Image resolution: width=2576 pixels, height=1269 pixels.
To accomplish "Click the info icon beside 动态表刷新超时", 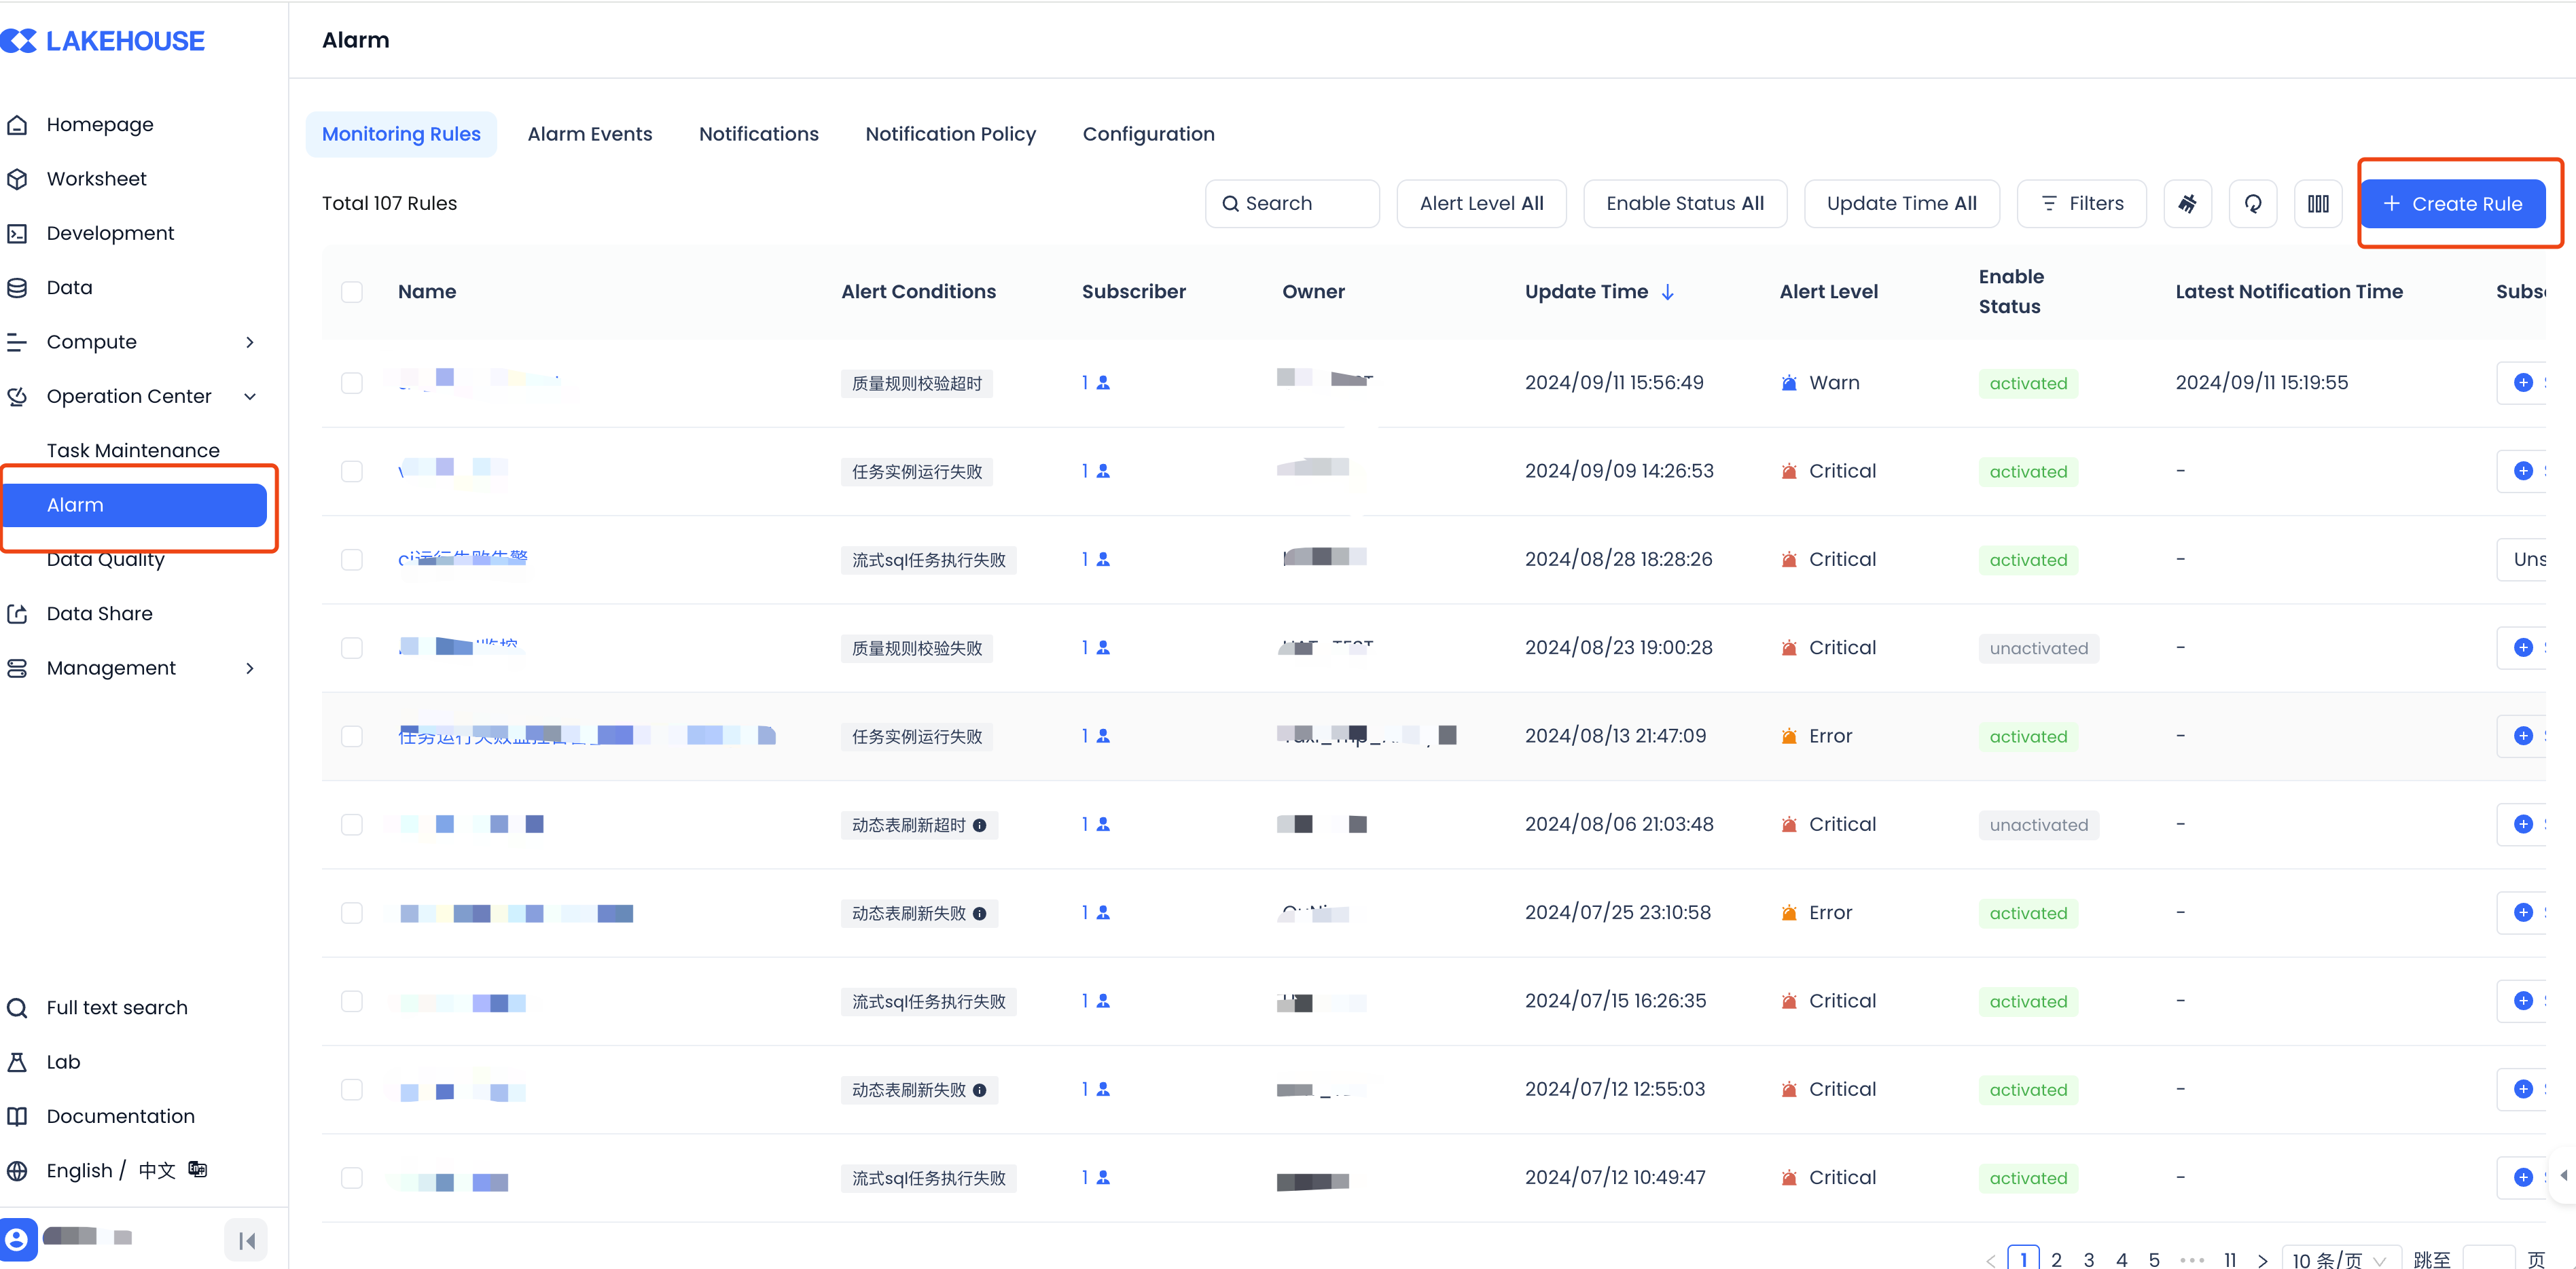I will coord(980,825).
